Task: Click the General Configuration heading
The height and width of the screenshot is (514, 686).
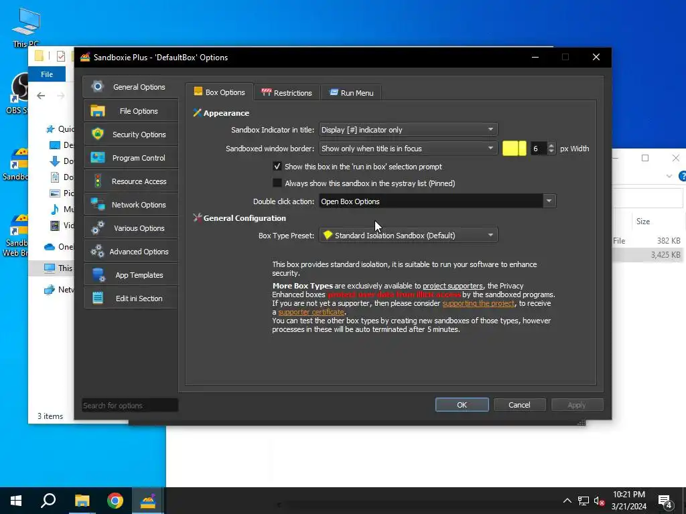Action: pyautogui.click(x=245, y=218)
